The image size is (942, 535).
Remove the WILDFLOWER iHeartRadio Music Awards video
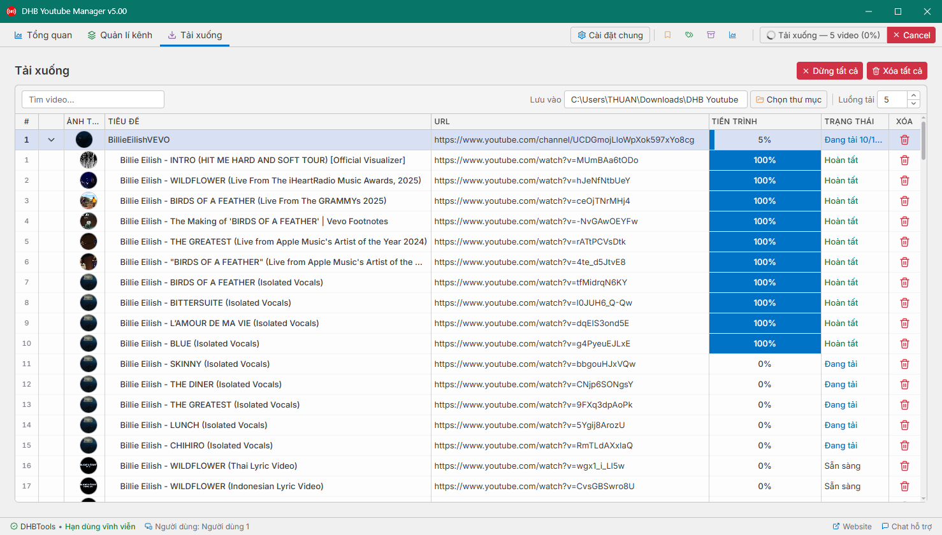pyautogui.click(x=904, y=181)
